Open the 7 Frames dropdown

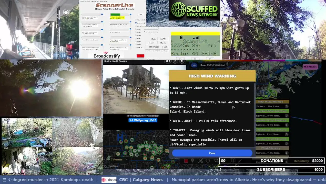(x=119, y=159)
